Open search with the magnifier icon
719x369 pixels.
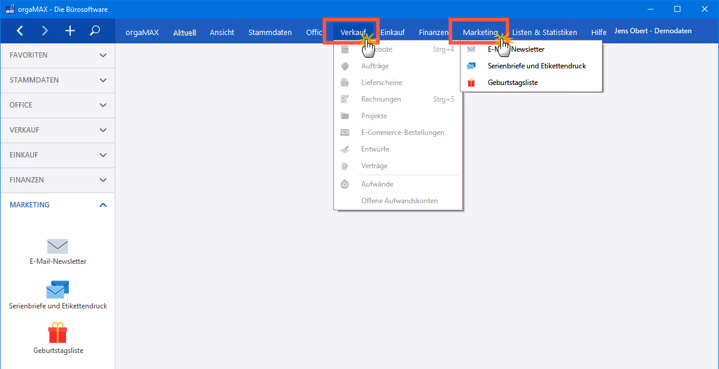coord(95,31)
